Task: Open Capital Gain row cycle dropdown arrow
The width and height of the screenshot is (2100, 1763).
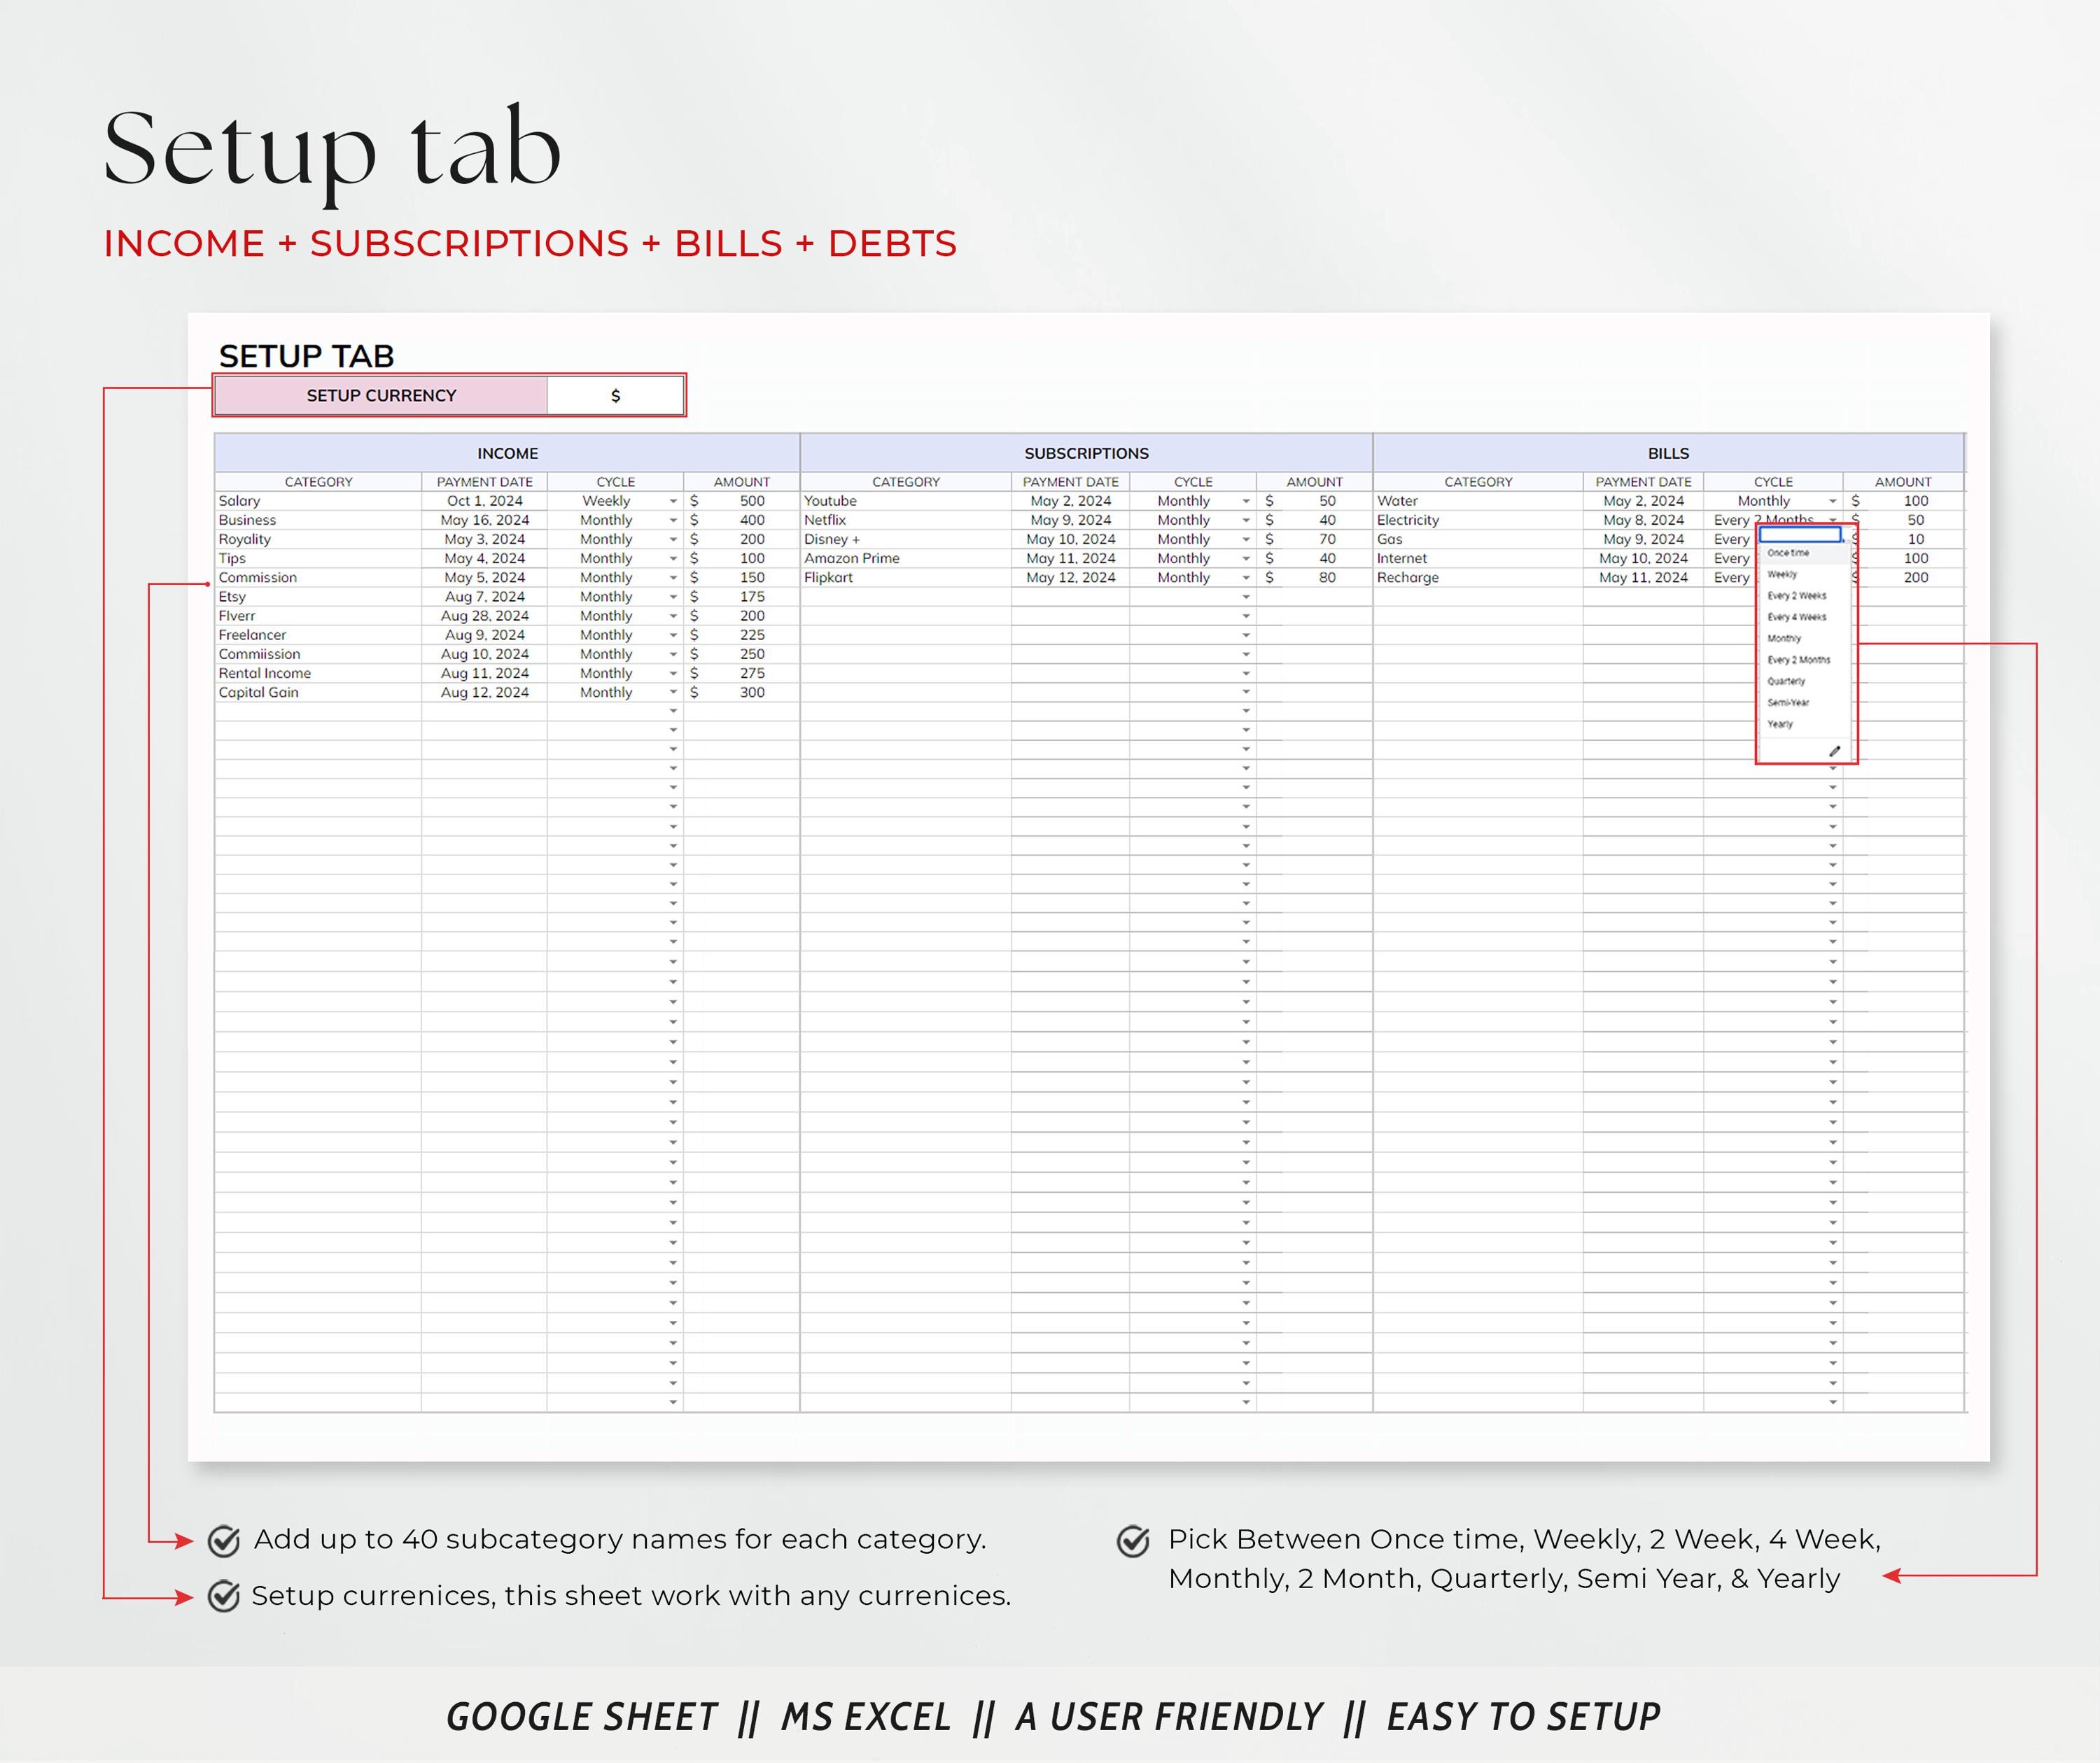Action: pyautogui.click(x=673, y=693)
